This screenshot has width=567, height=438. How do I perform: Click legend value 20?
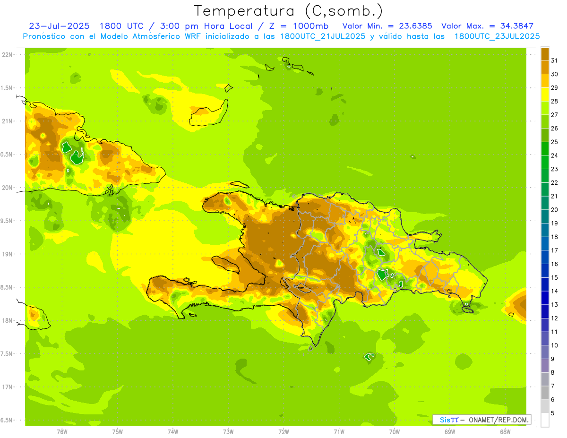click(554, 210)
